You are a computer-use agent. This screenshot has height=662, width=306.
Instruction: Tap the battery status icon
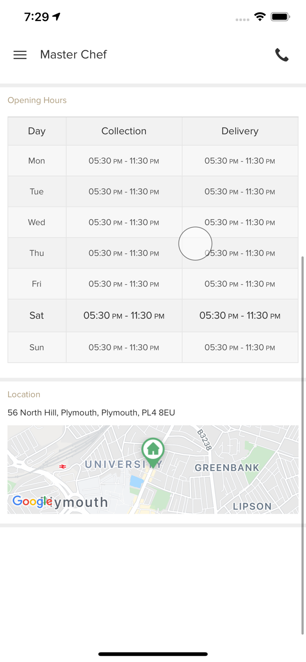point(280,17)
